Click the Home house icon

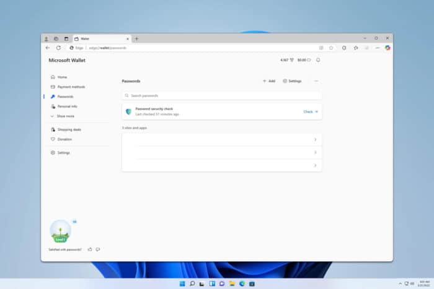53,77
